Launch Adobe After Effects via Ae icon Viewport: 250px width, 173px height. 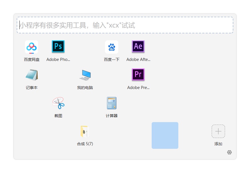[x=138, y=46]
